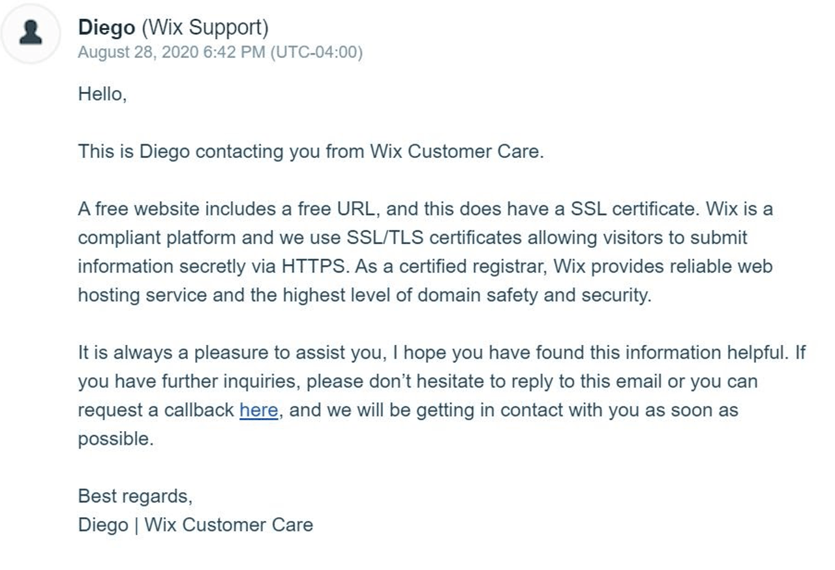Click the 'Best regards,' closing line
835x570 pixels.
pyautogui.click(x=135, y=496)
